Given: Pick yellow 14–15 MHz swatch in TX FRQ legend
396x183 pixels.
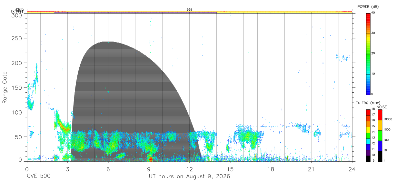Looking at the screenshot, I should coord(368,129).
